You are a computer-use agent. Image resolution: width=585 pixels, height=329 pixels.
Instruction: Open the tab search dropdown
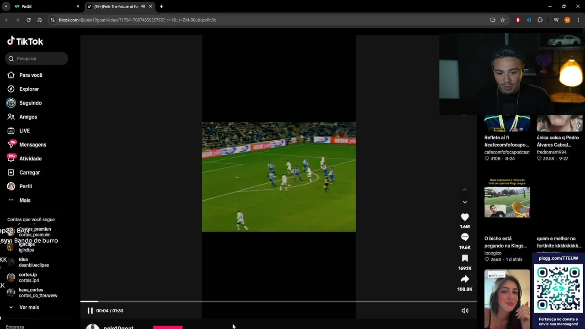[x=5, y=6]
